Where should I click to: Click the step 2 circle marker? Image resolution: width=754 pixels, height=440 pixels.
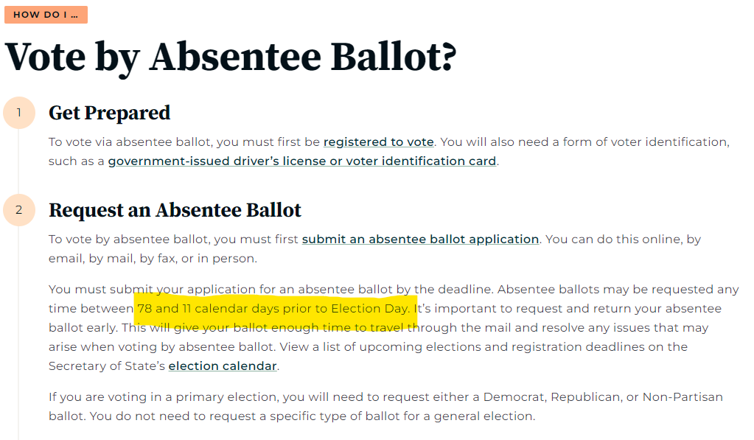(19, 209)
